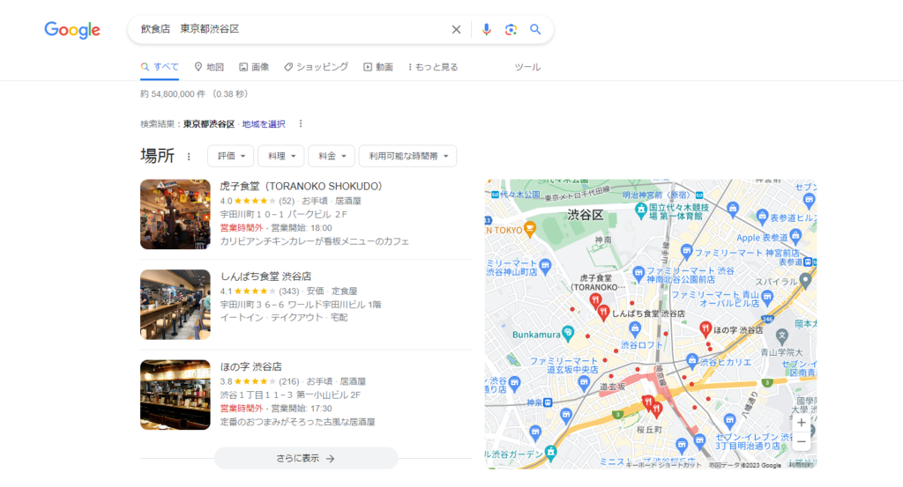Click 渋谷ロフト shopping marker on map
Image resolution: width=903 pixels, height=487 pixels.
click(x=635, y=328)
